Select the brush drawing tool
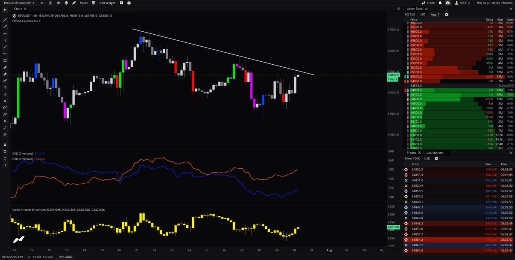The image size is (515, 260). click(x=5, y=67)
